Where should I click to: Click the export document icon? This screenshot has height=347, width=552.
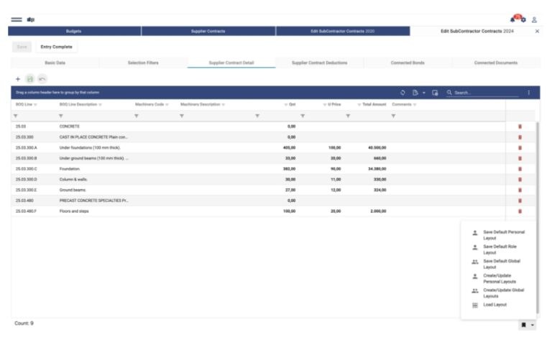pyautogui.click(x=415, y=93)
